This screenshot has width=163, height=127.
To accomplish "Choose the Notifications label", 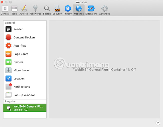I will pyautogui.click(x=22, y=87).
